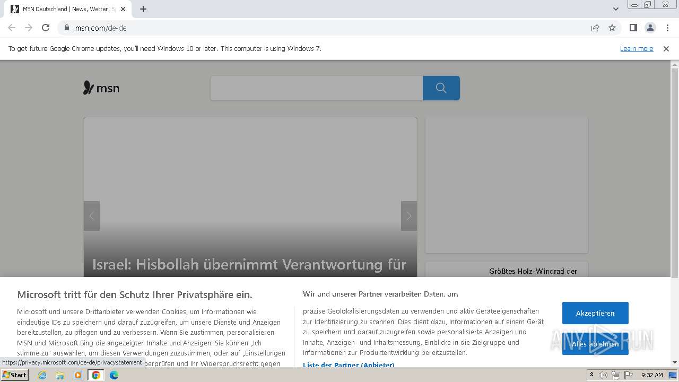Click the blue search magnifier button
Image resolution: width=679 pixels, height=382 pixels.
pos(441,88)
